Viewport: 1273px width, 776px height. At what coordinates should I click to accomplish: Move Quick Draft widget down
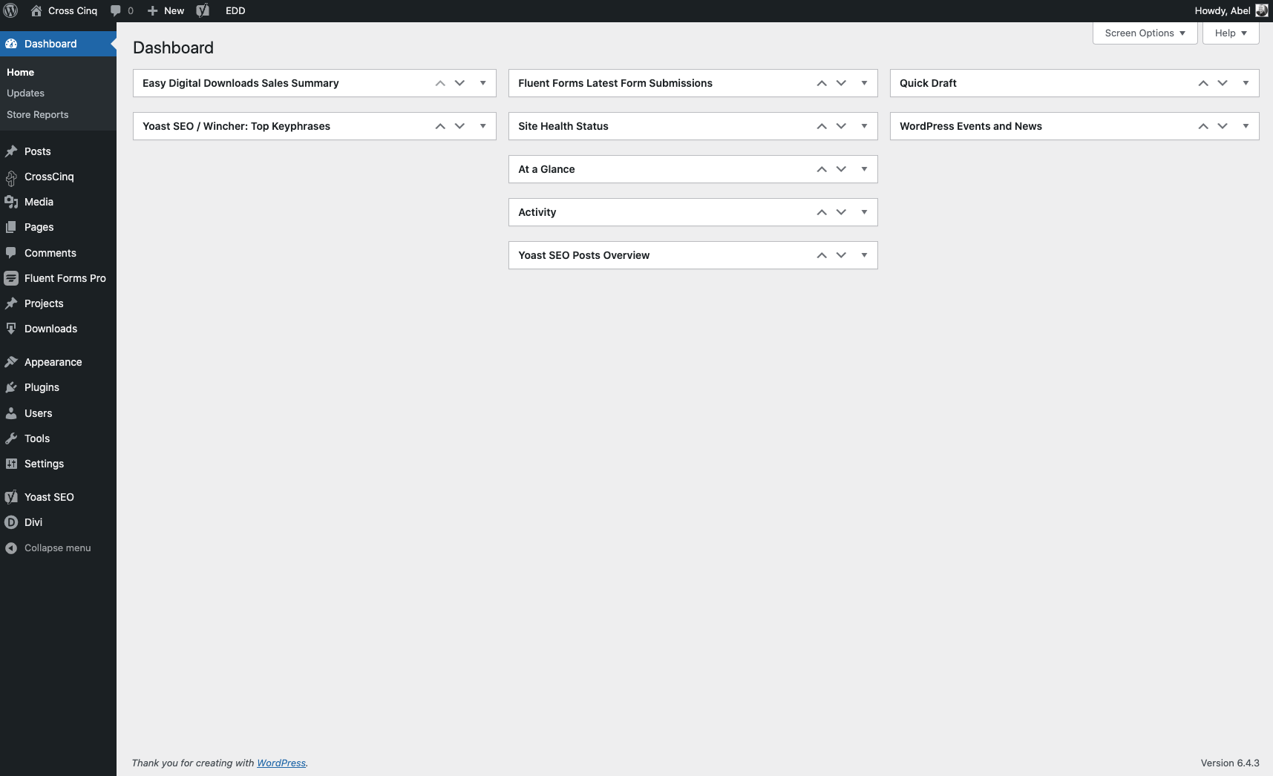pyautogui.click(x=1223, y=83)
